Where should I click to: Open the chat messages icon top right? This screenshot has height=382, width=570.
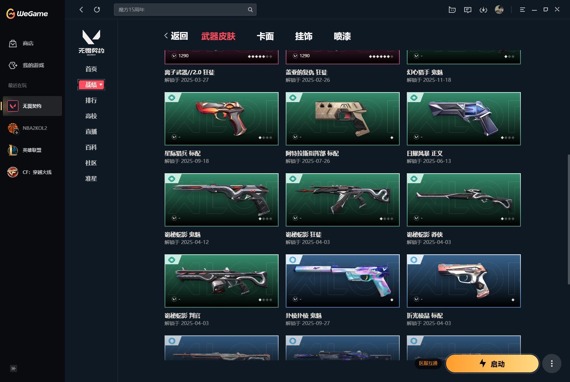pyautogui.click(x=468, y=10)
